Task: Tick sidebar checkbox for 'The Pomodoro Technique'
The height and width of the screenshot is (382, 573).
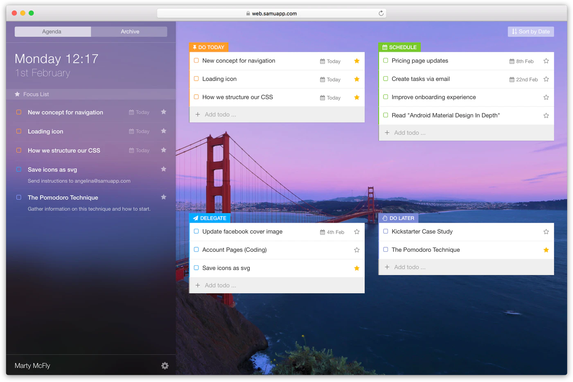Action: pos(19,197)
